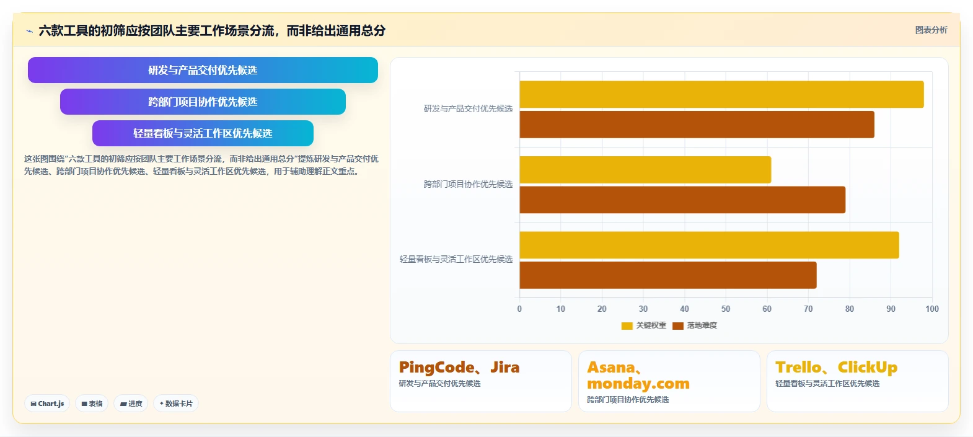Click the brown bar for 轻量看板与灵活工作区优先候选
The image size is (973, 437).
point(668,275)
